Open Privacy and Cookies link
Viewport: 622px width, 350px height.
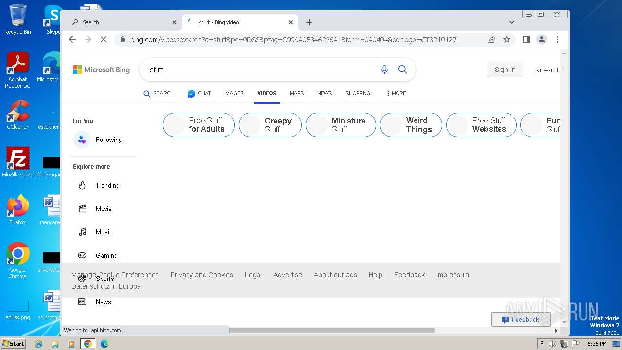(x=202, y=275)
